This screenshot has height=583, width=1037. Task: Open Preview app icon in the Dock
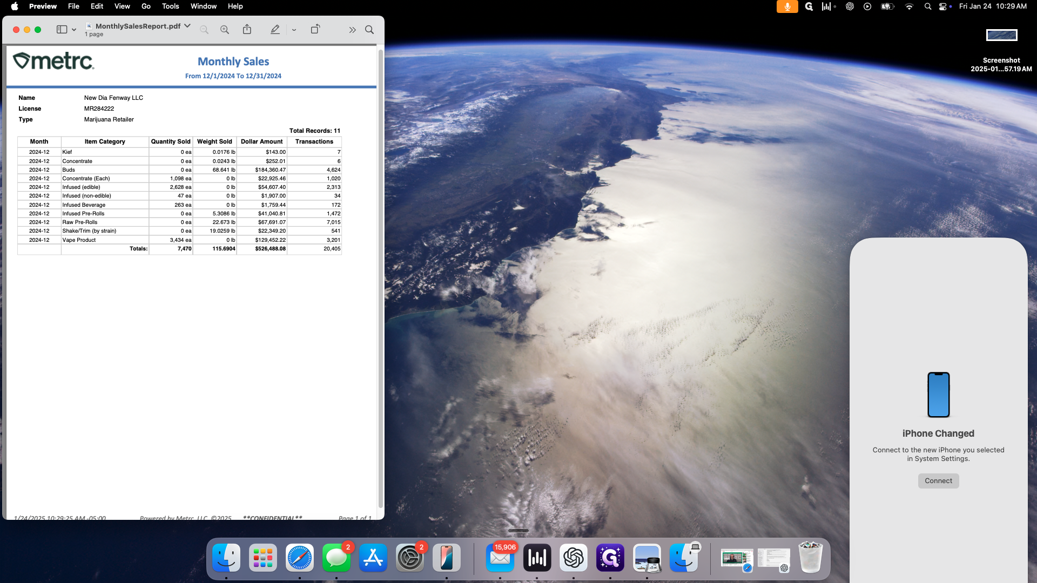tap(647, 558)
